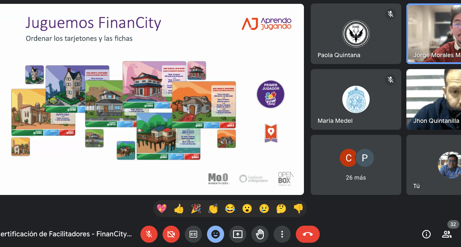The height and width of the screenshot is (247, 461).
Task: Send the thumbs up reaction
Action: click(179, 209)
